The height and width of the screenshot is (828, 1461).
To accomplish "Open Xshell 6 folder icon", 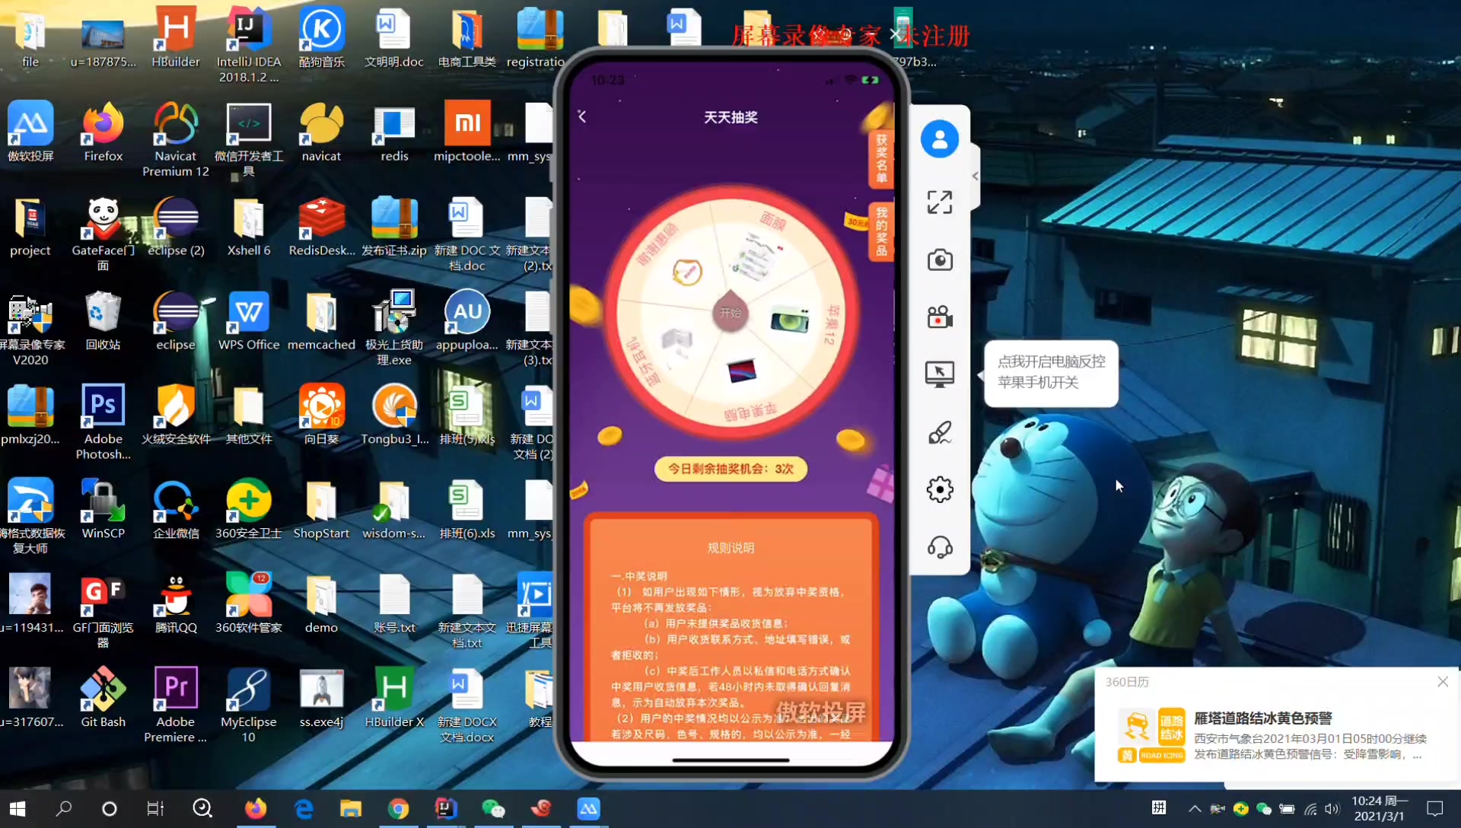I will point(249,227).
